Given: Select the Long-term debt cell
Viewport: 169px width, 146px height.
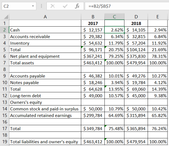Looking at the screenshot, I should (x=45, y=96).
